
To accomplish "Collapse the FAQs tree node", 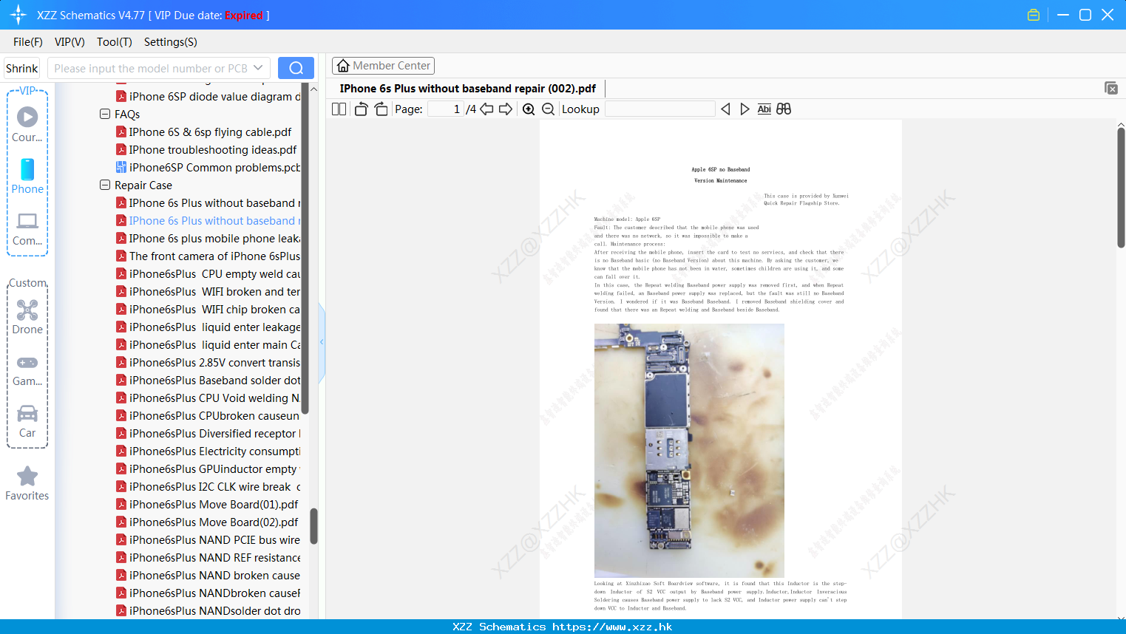I will coord(105,115).
